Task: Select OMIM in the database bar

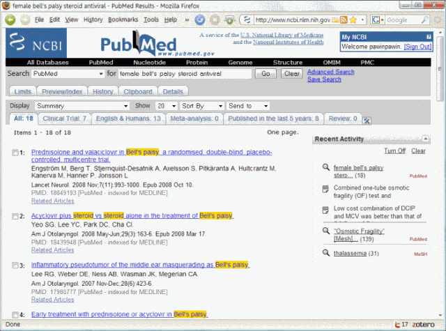Action: point(332,62)
